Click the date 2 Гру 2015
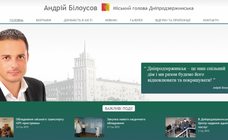 204,131
